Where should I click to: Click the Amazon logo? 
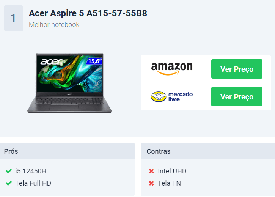pos(172,69)
